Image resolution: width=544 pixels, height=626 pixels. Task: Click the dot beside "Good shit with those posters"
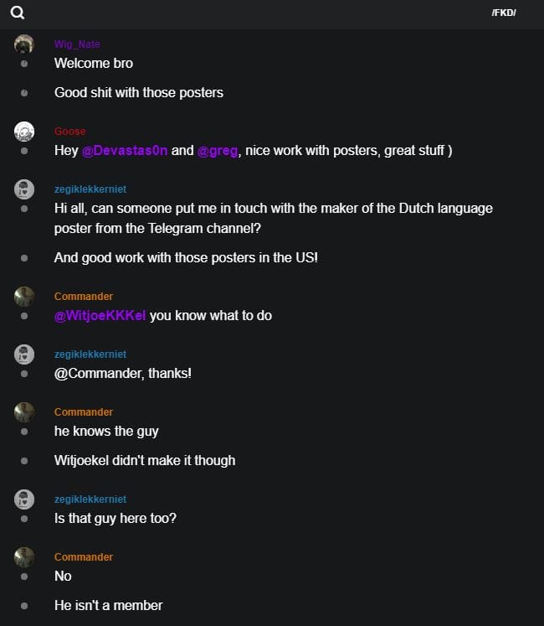click(24, 93)
